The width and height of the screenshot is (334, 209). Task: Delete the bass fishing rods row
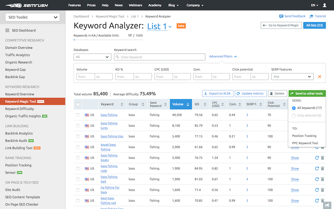(322, 168)
